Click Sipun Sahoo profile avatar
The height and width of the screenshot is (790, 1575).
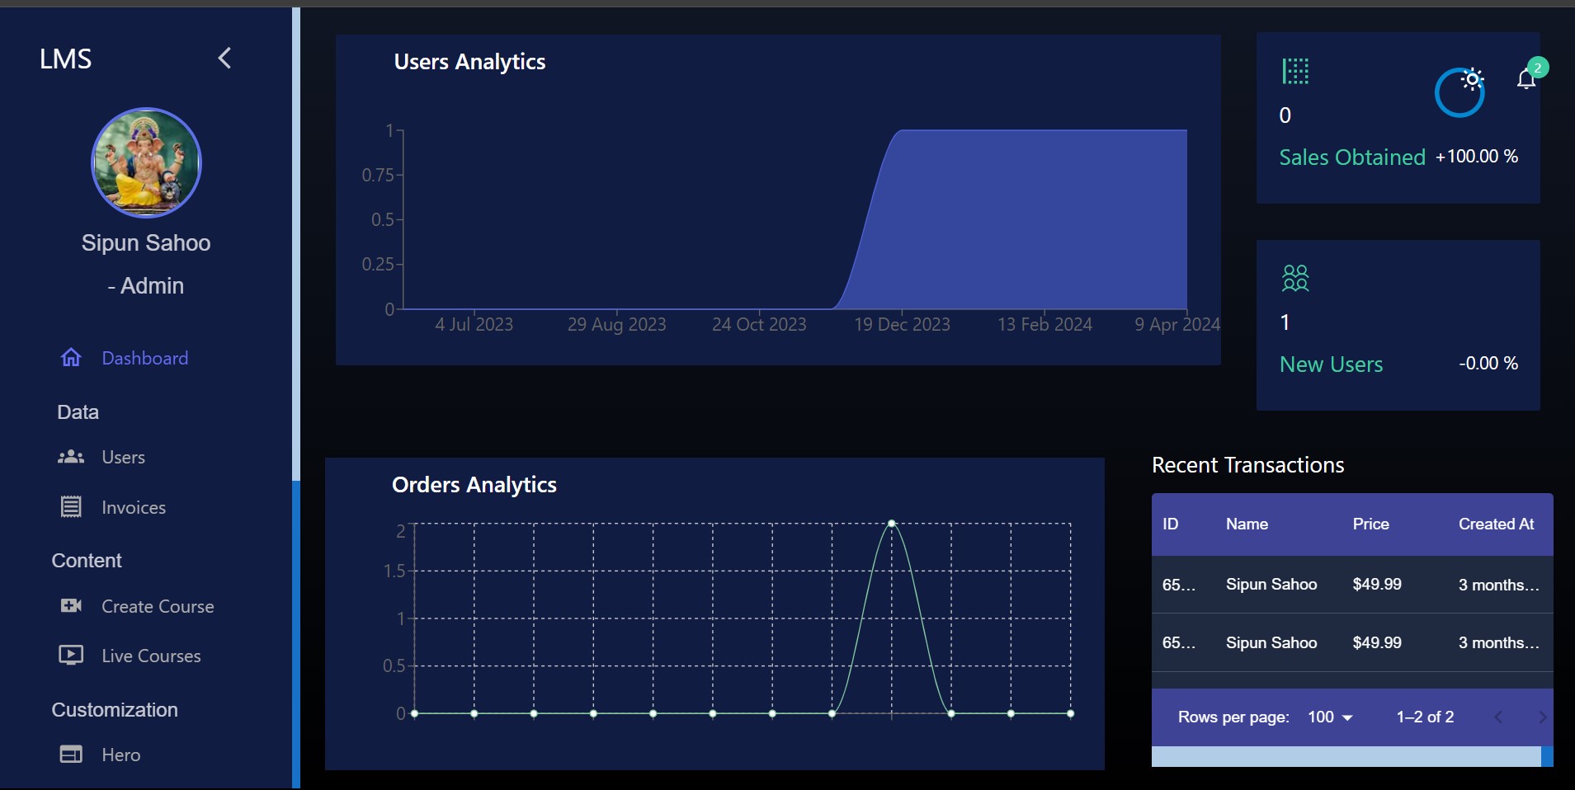click(146, 163)
